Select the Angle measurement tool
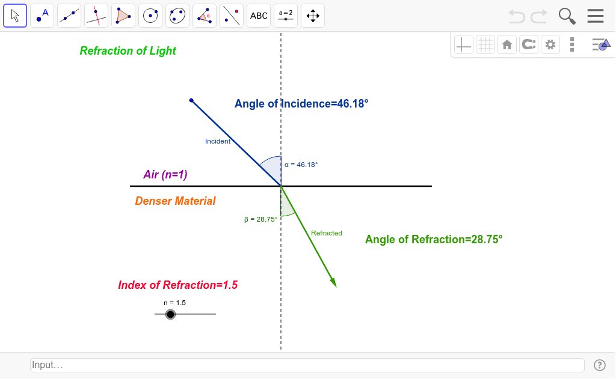This screenshot has height=379, width=616. click(x=205, y=16)
